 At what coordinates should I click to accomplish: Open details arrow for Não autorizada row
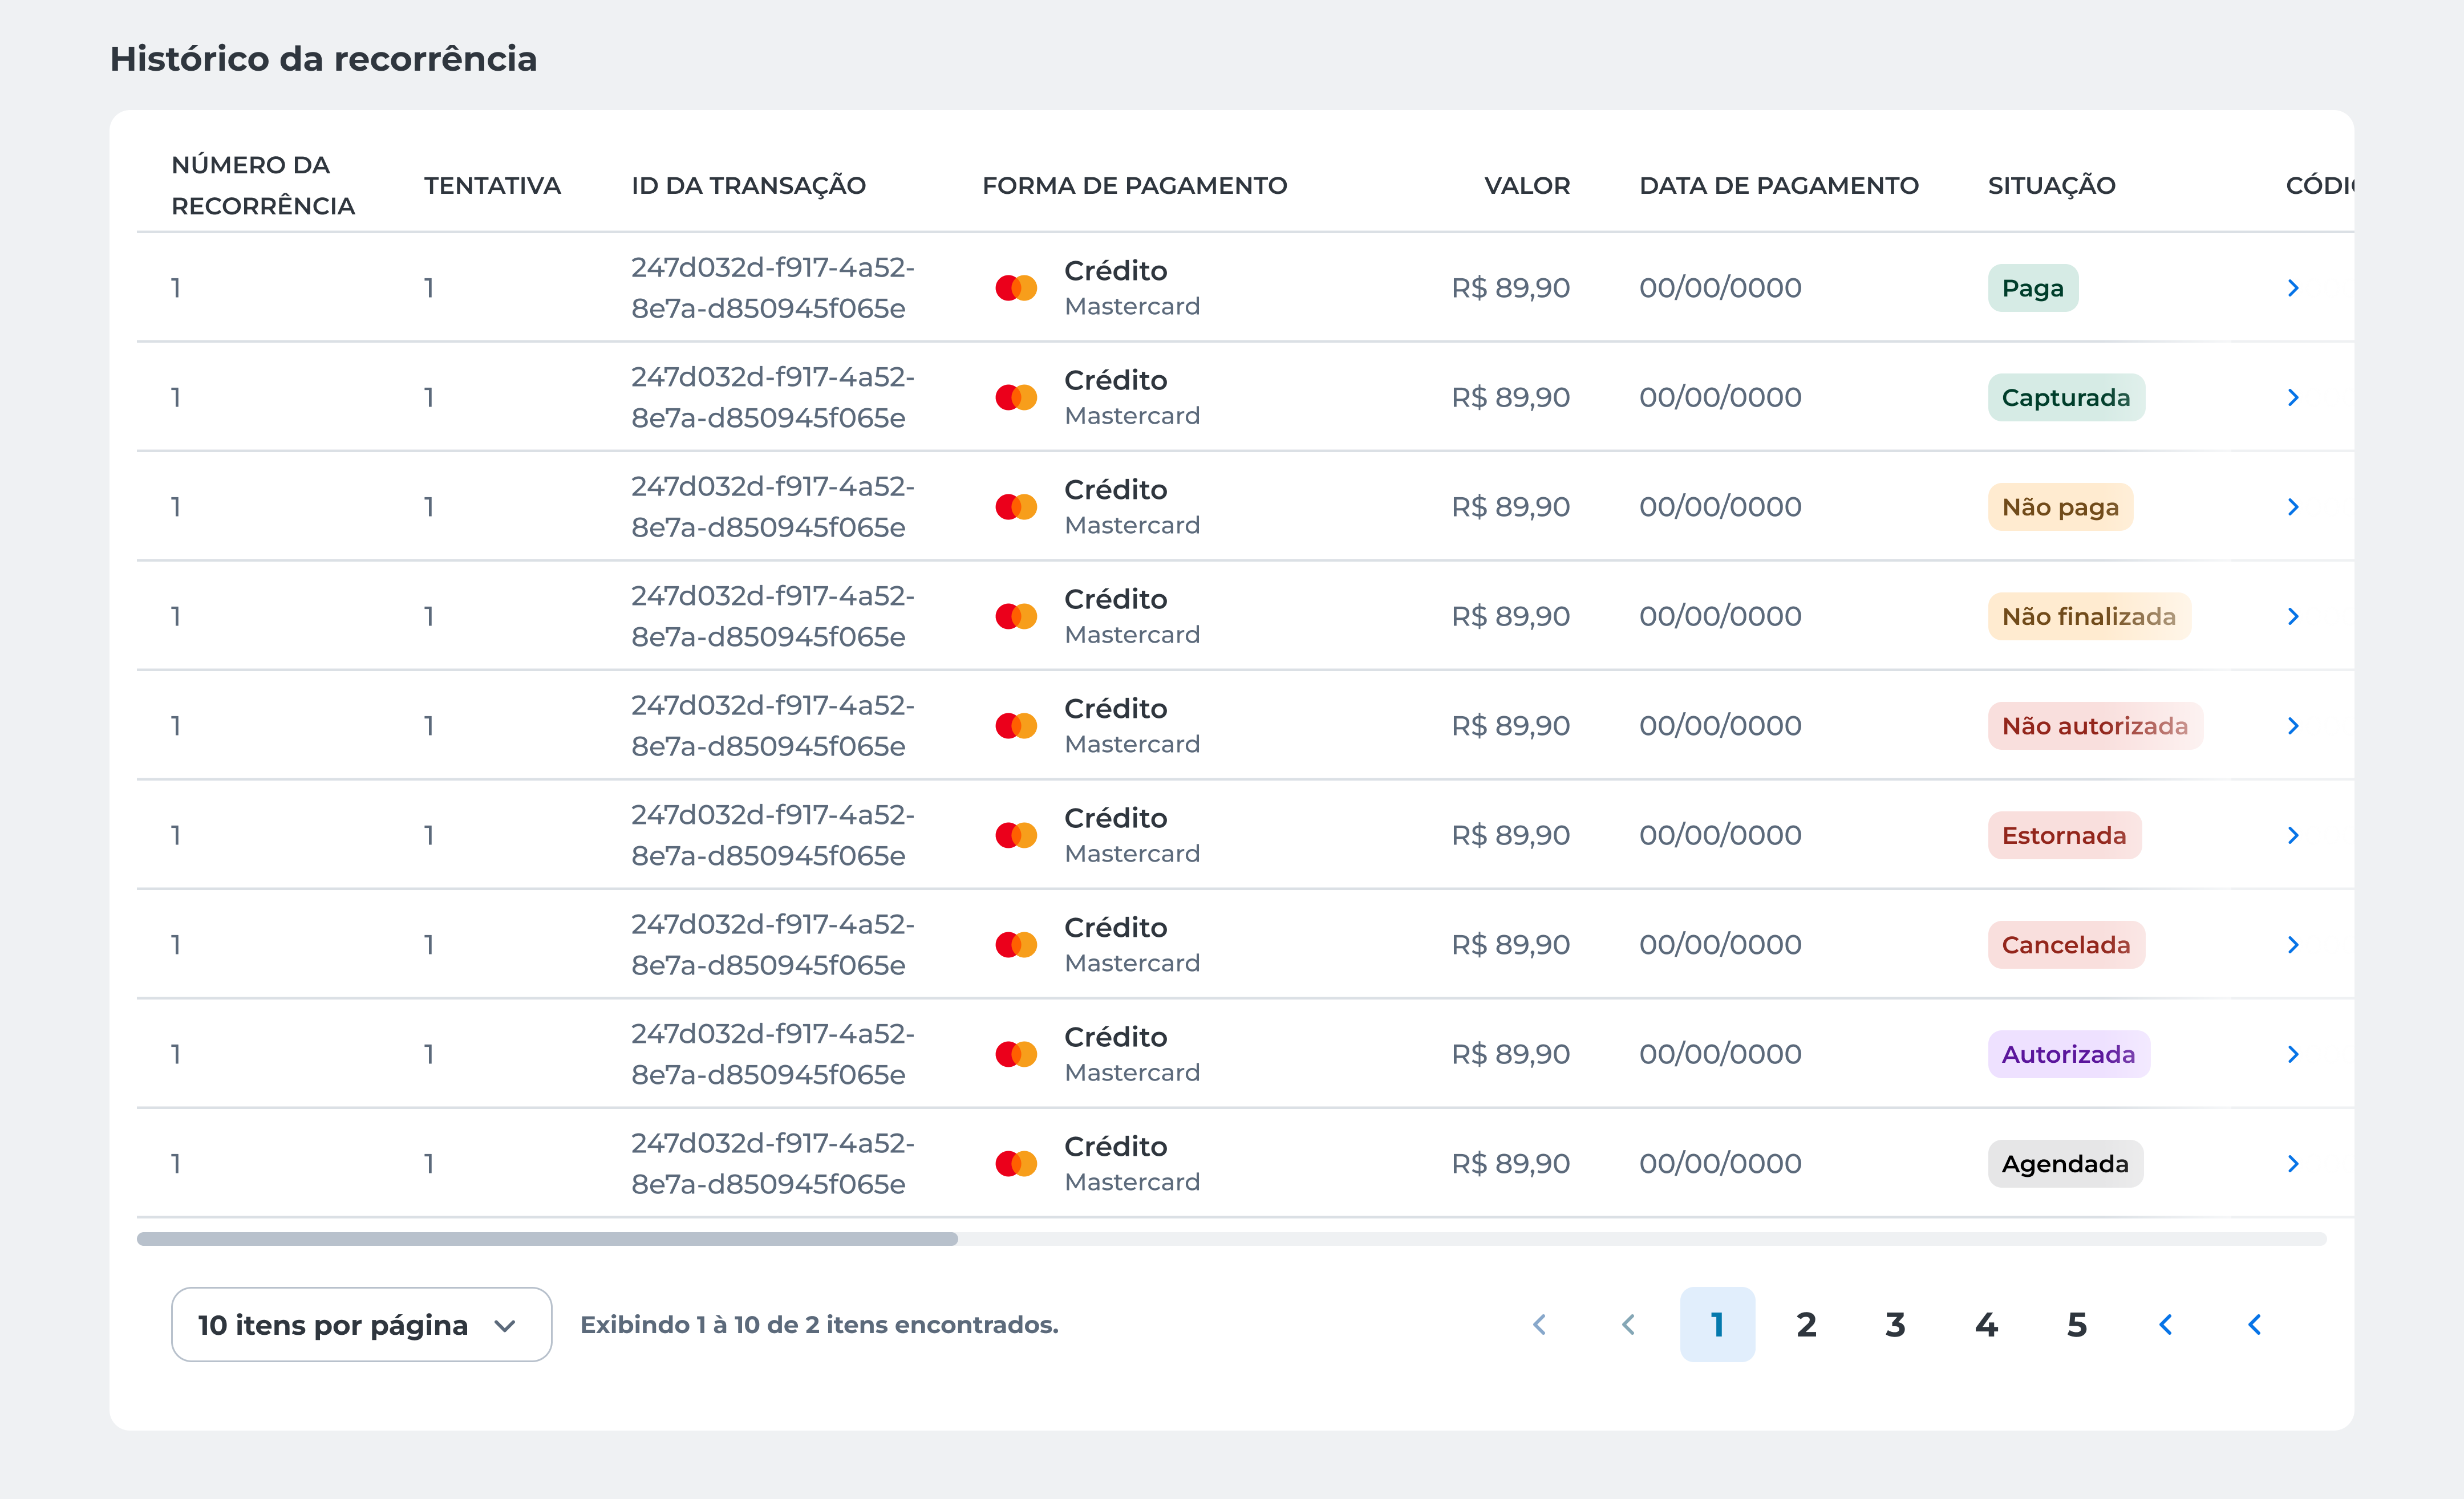(x=2292, y=725)
